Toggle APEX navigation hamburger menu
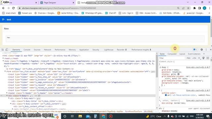212x119 pixels. (3, 20)
